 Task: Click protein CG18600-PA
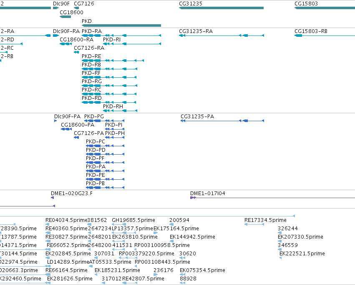(x=66, y=129)
